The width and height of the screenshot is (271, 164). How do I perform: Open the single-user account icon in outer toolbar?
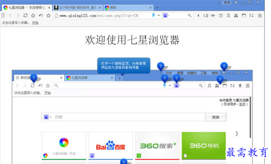click(x=228, y=15)
